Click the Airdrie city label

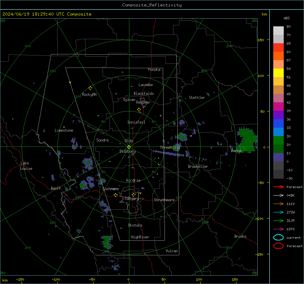[x=133, y=180]
